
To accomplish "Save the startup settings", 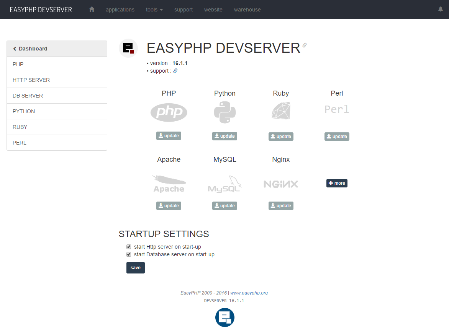I will click(x=135, y=268).
